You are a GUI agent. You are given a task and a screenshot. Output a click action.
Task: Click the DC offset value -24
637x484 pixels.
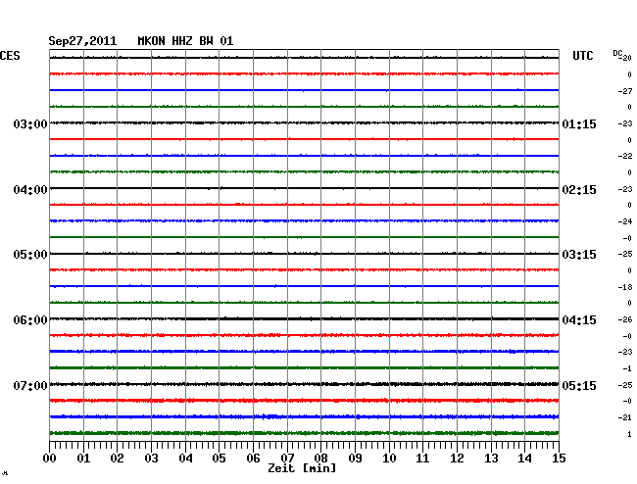coord(625,221)
